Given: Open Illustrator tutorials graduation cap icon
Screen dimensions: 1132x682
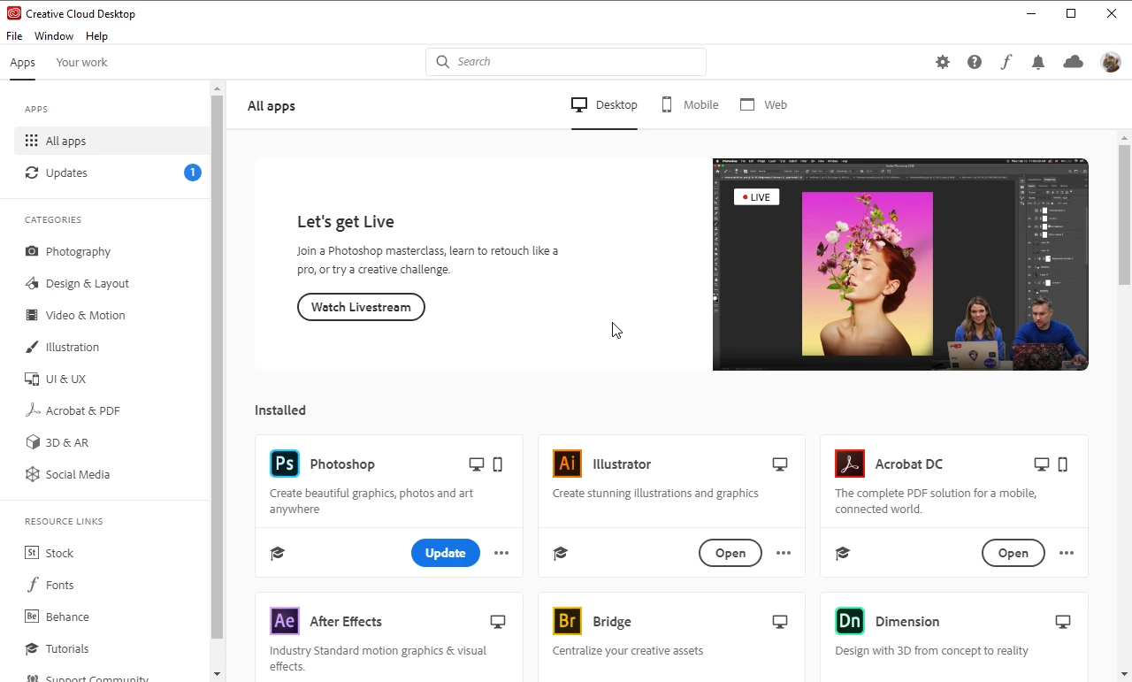Looking at the screenshot, I should [x=560, y=553].
